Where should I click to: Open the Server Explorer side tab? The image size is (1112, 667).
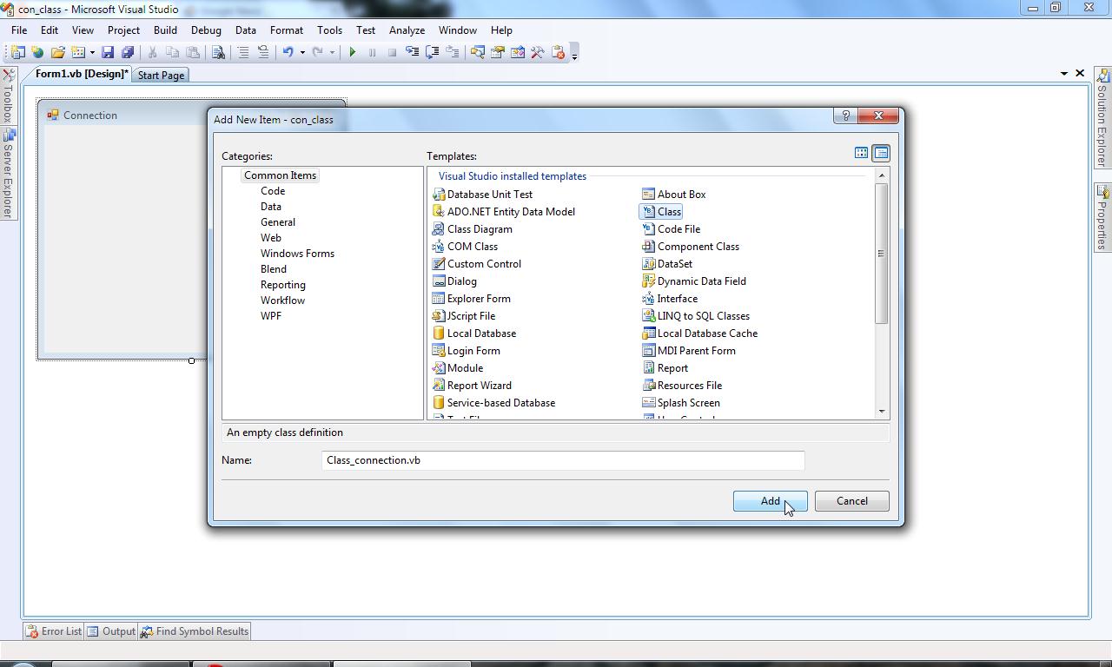7,173
